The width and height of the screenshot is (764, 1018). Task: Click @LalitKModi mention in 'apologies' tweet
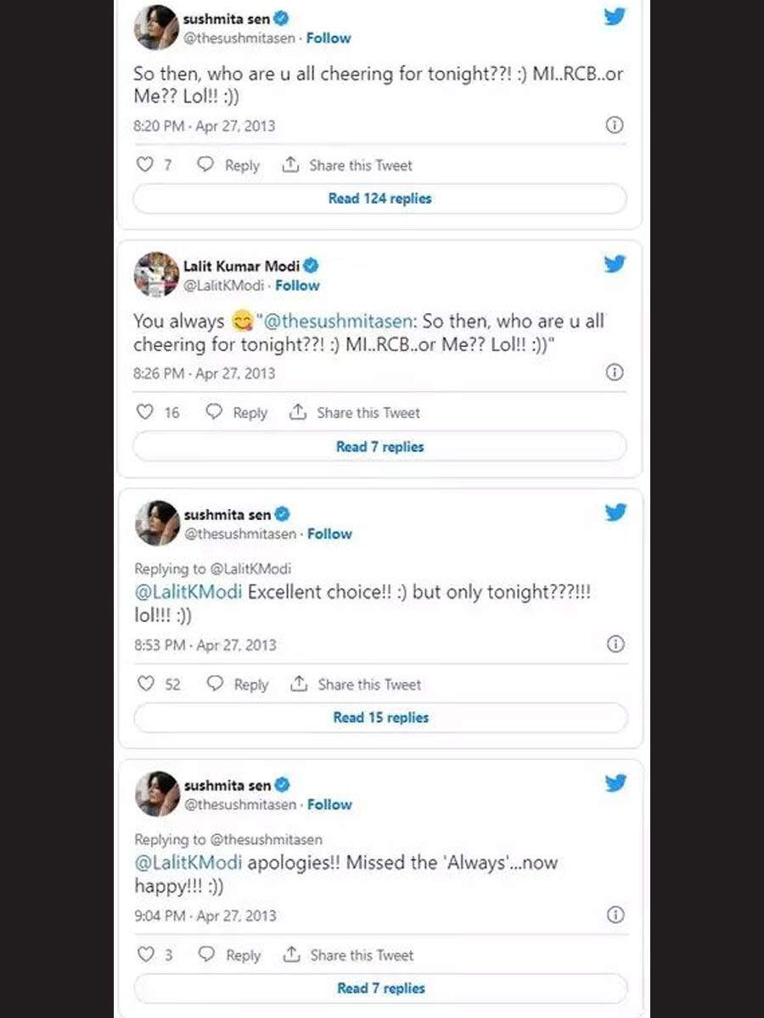click(188, 864)
